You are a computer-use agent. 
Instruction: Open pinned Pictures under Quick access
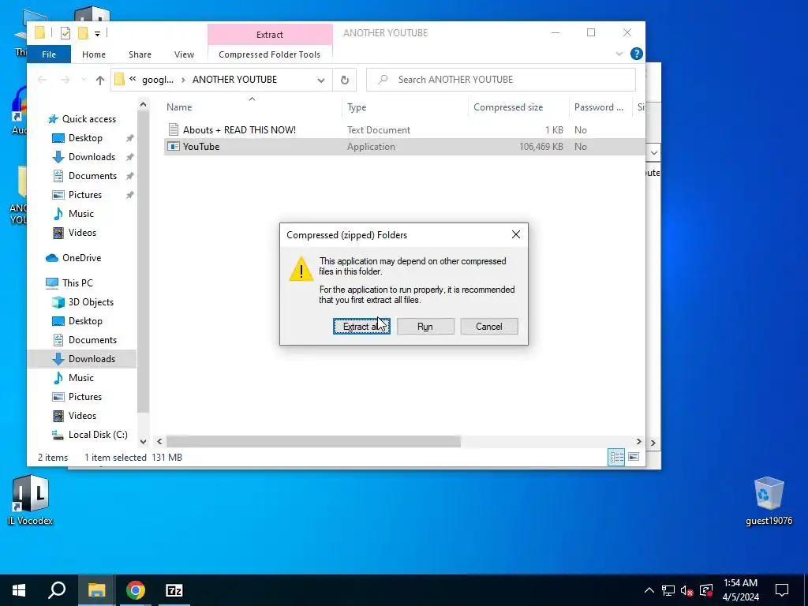(x=85, y=195)
